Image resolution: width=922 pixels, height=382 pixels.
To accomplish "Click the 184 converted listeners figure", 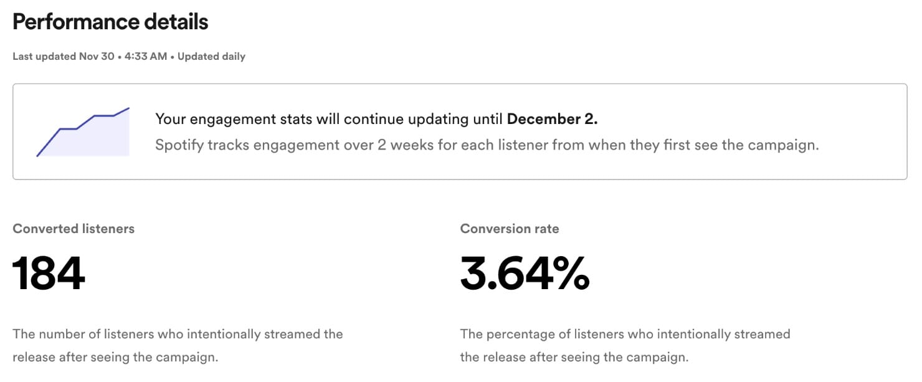I will pos(49,274).
